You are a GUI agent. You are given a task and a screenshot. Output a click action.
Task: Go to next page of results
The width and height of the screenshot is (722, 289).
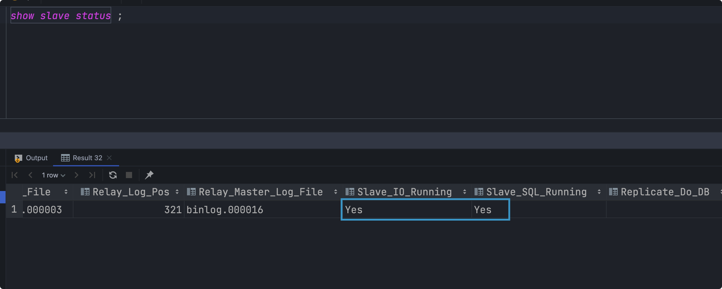(77, 175)
